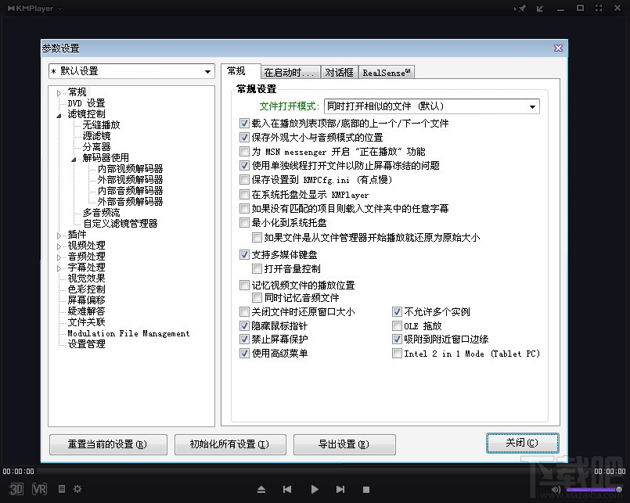Open the 文件打开模式 dropdown

(x=531, y=106)
